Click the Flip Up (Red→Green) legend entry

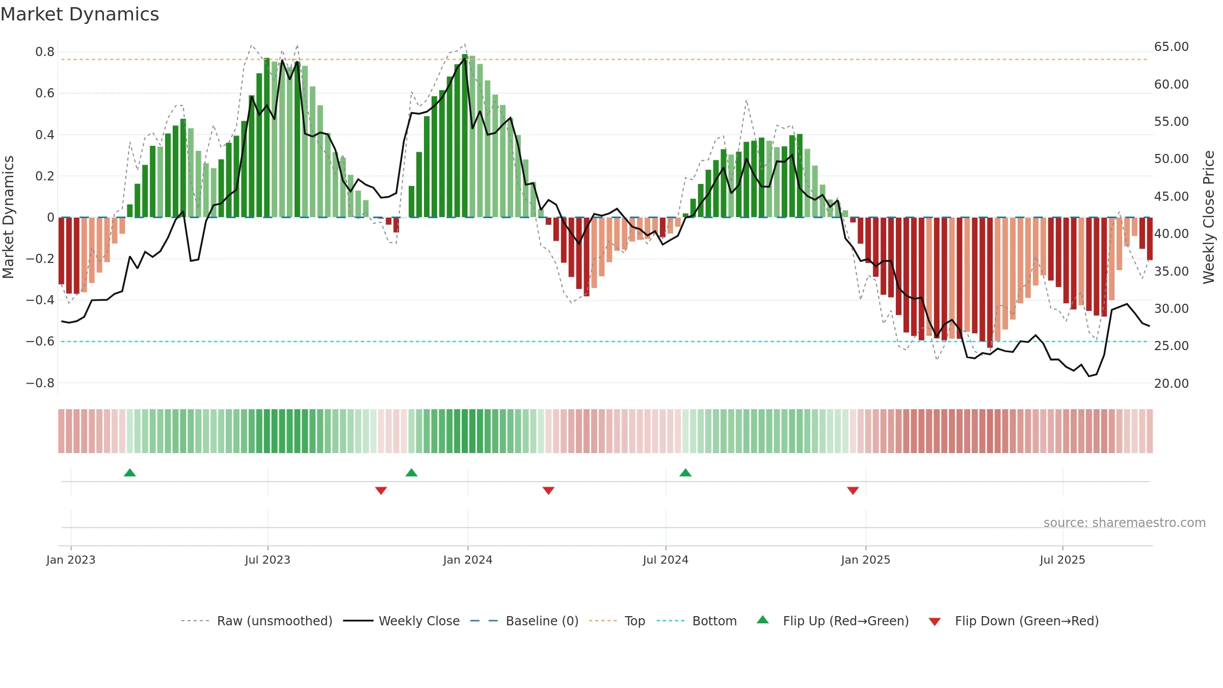[833, 621]
